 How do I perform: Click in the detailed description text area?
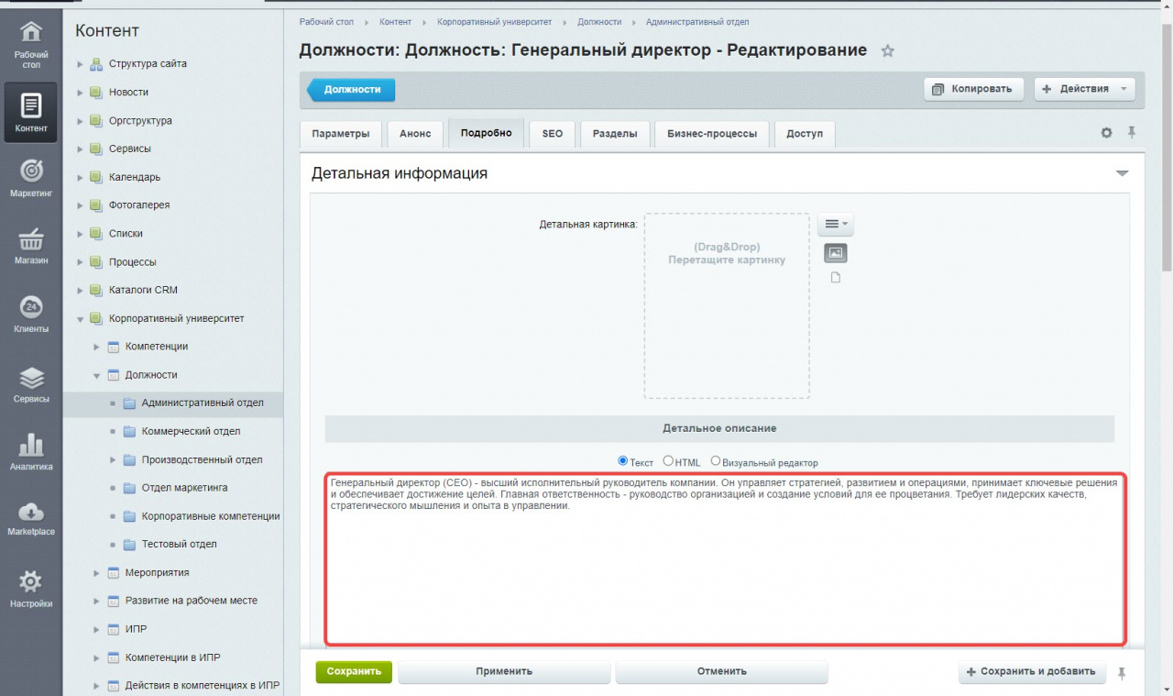(x=725, y=559)
